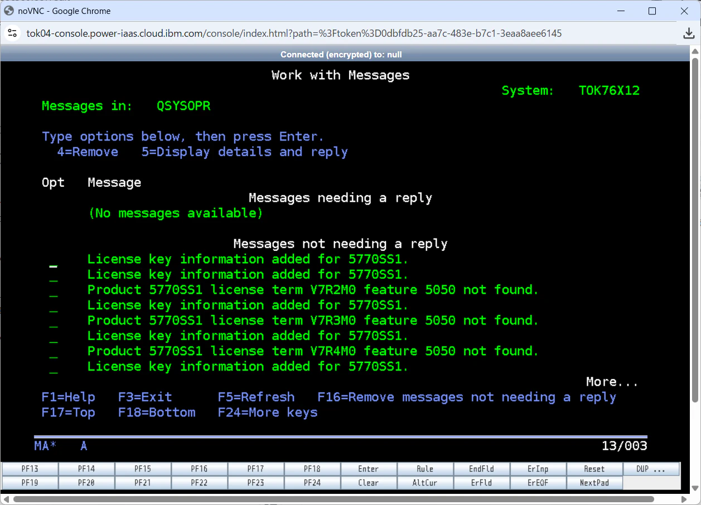Click the PF15 key button
Image resolution: width=701 pixels, height=505 pixels.
click(143, 469)
